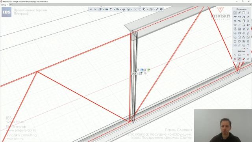This screenshot has width=252, height=142.
Task: Click the green icon in dynamic input
Action: [149, 70]
